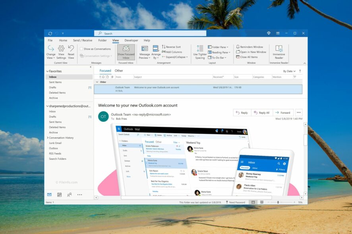Open View Settings gear icon
352x234 pixels.
[x=61, y=52]
